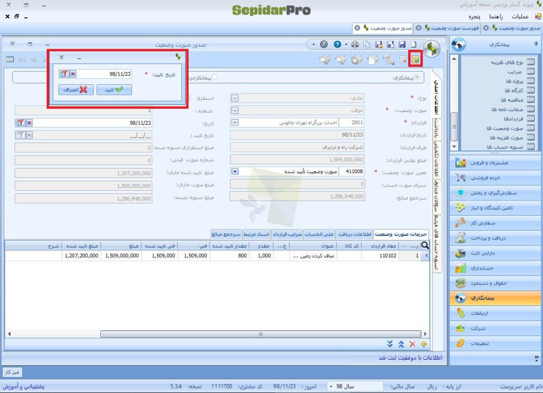Click the new document icon in toolbar

(414, 44)
